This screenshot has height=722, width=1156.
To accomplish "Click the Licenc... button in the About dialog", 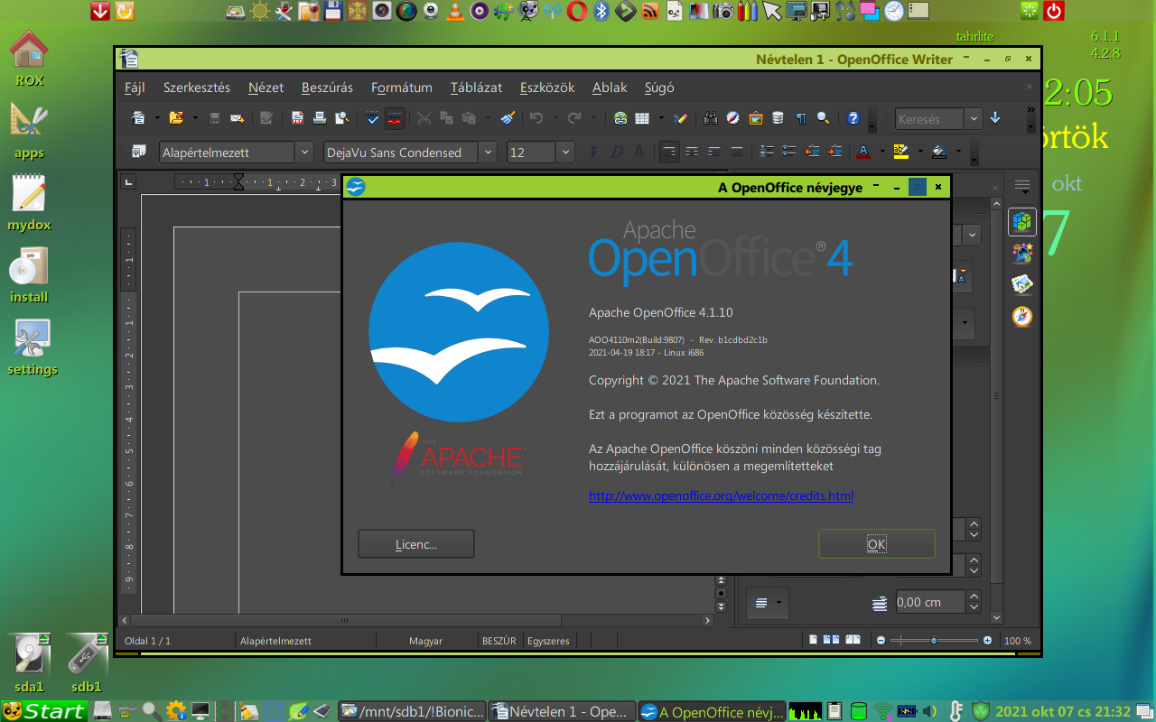I will click(x=416, y=544).
